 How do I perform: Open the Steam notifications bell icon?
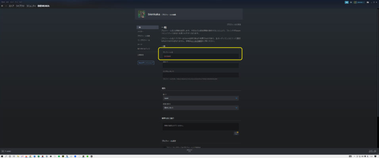point(350,2)
